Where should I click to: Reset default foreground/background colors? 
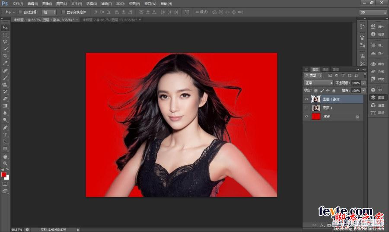pyautogui.click(x=2, y=169)
